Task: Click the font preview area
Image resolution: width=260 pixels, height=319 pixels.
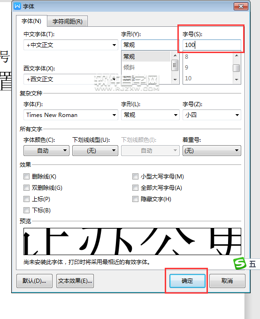Action: pyautogui.click(x=132, y=241)
